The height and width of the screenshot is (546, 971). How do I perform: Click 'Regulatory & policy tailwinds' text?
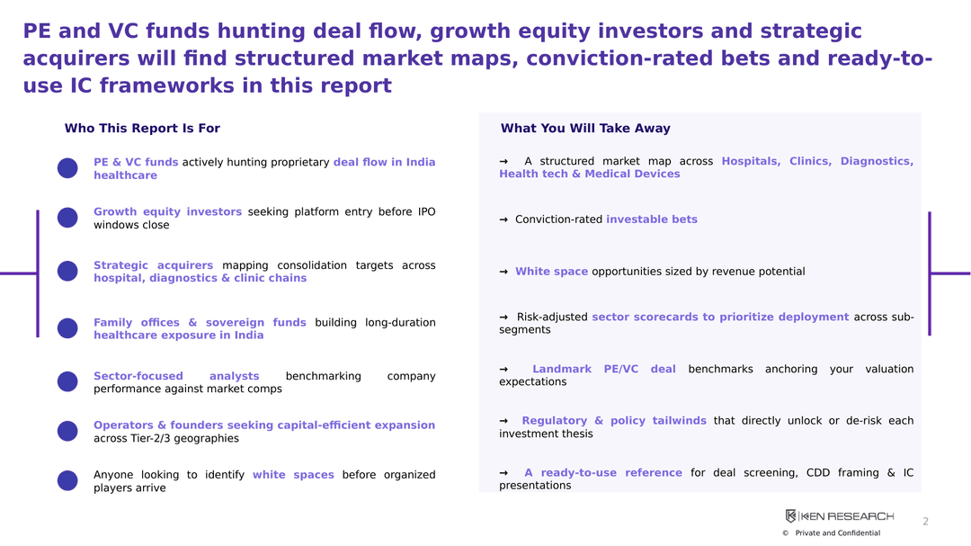pyautogui.click(x=614, y=421)
